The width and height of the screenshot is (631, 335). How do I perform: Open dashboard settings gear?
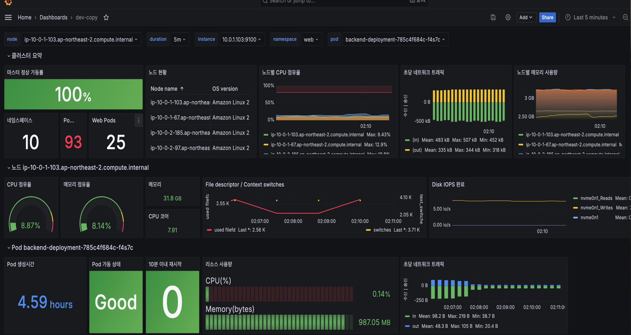[508, 17]
